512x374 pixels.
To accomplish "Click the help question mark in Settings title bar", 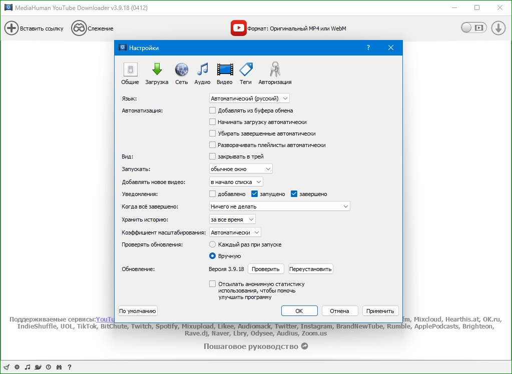I will (x=368, y=47).
